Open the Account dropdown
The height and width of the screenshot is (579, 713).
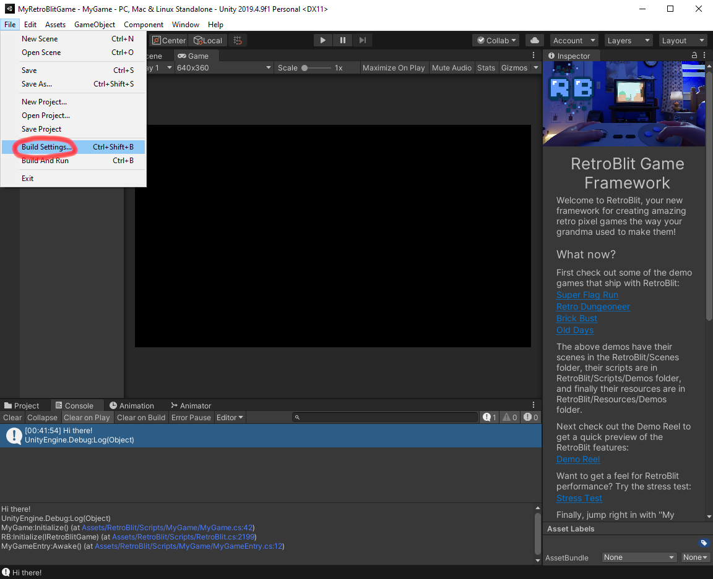[574, 40]
